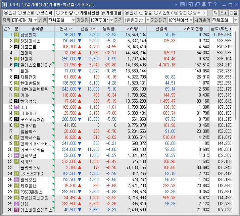Select the 코스피 radio button
240x216 pixels.
point(20,13)
